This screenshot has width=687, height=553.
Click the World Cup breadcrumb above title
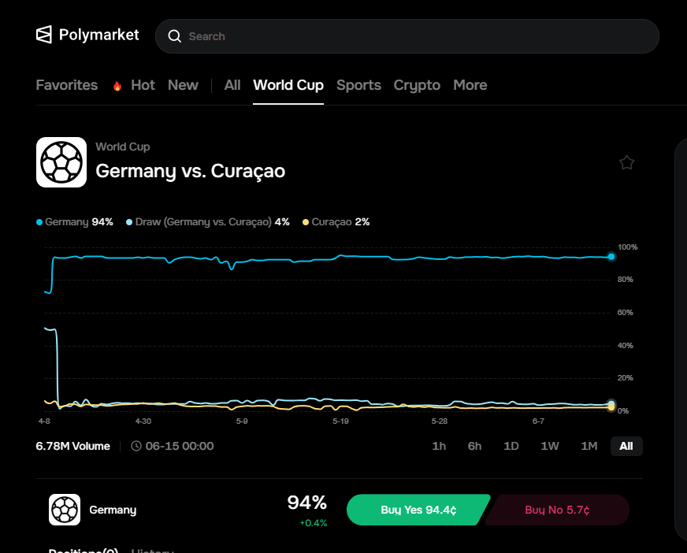tap(123, 147)
